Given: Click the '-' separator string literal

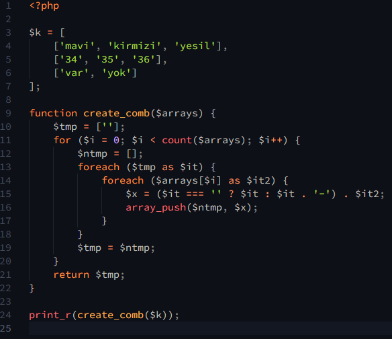Looking at the screenshot, I should point(322,194).
